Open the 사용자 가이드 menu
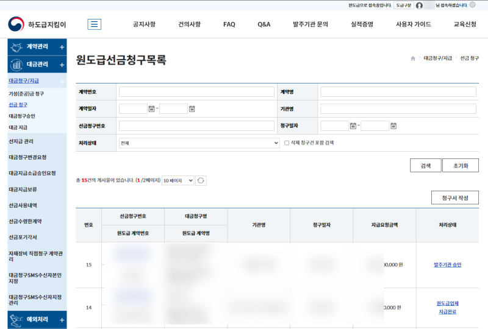This screenshot has width=488, height=329. click(414, 24)
